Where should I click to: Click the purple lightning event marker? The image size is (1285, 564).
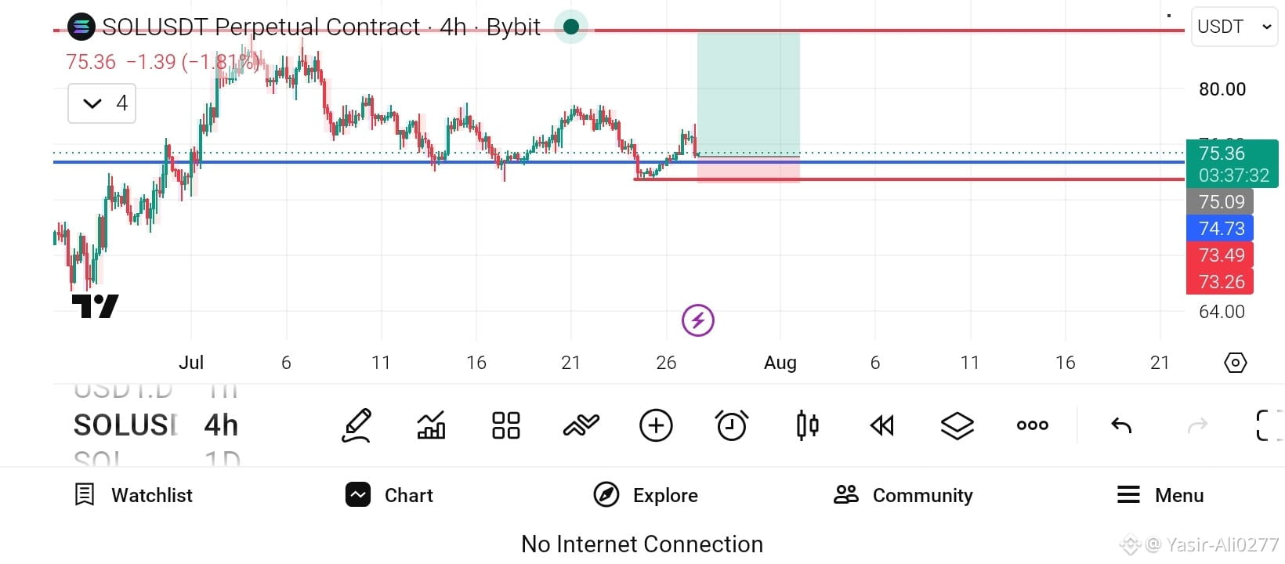pyautogui.click(x=697, y=320)
